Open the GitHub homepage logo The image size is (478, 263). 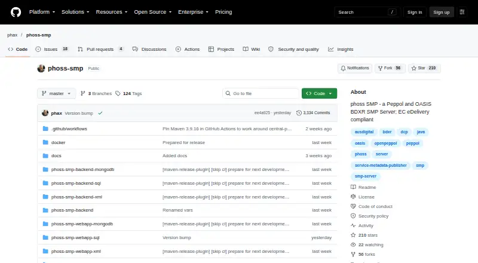click(16, 12)
